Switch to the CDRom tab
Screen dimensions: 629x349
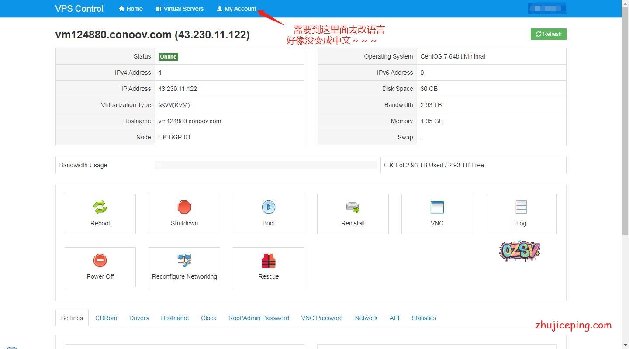(106, 318)
